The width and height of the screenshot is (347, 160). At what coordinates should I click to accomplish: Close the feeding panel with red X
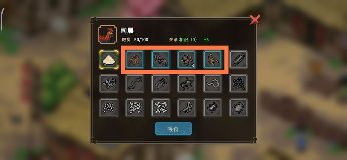pyautogui.click(x=255, y=20)
